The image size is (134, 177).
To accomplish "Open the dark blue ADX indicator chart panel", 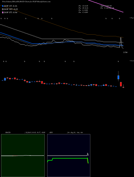I will pyautogui.click(x=69, y=156).
